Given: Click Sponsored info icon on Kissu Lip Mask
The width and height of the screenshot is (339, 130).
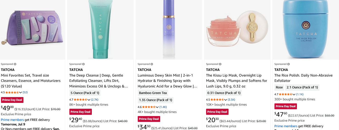Looking at the screenshot, I should 220,64.
